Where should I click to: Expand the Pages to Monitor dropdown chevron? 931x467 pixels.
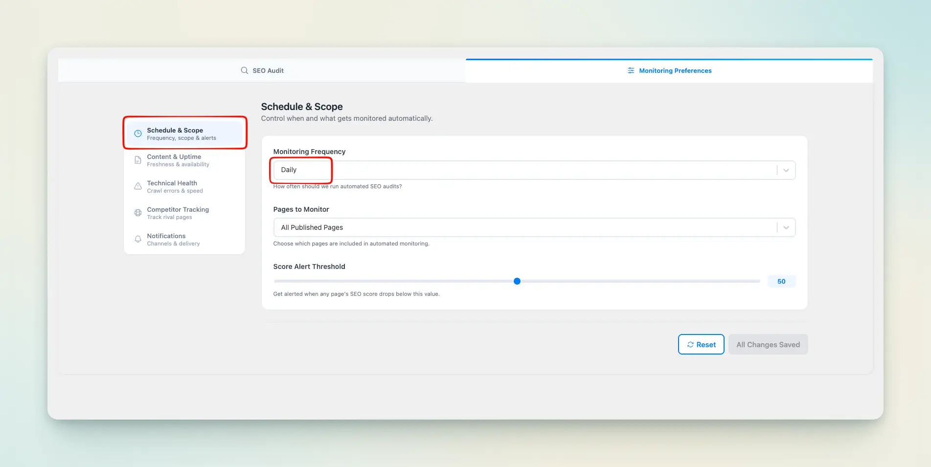(x=786, y=227)
